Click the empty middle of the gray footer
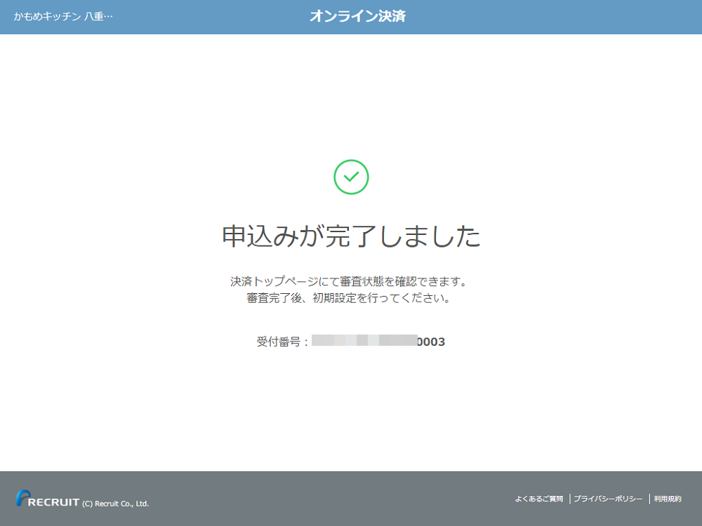Image resolution: width=702 pixels, height=526 pixels. (330, 498)
